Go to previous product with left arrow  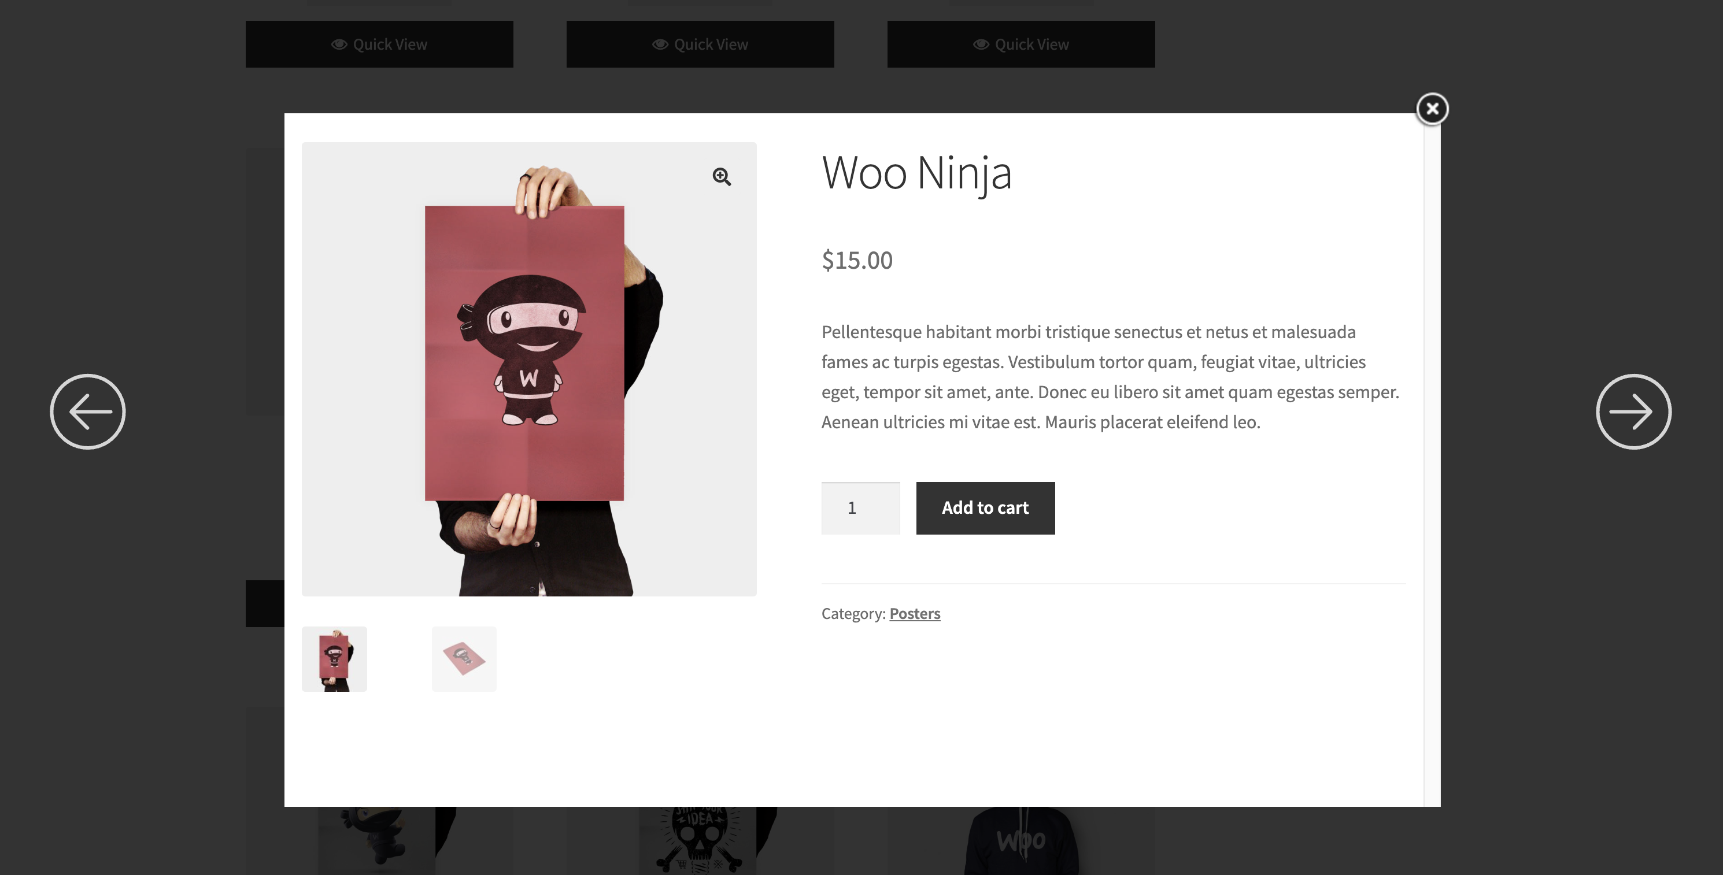tap(88, 411)
